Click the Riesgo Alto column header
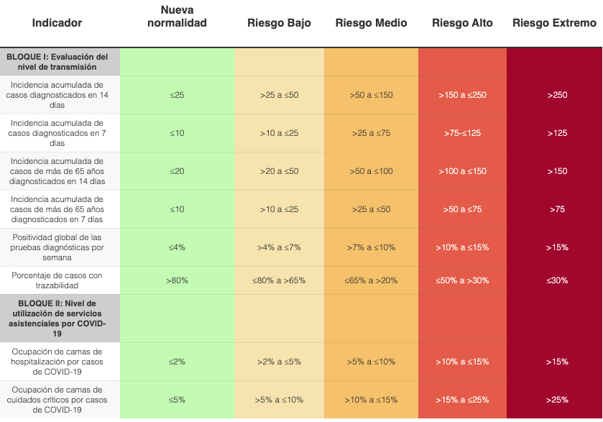603x422 pixels. click(x=462, y=23)
